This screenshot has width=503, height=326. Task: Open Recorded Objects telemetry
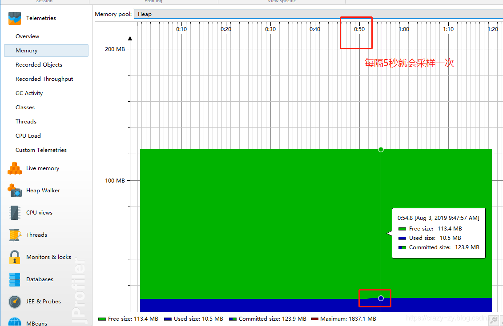[39, 65]
